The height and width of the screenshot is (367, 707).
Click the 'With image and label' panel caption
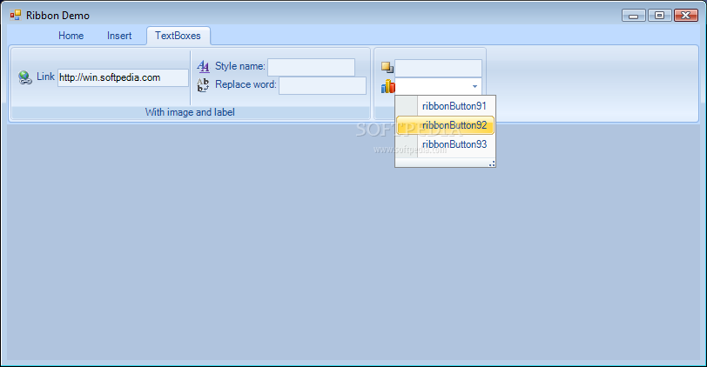[x=190, y=112]
